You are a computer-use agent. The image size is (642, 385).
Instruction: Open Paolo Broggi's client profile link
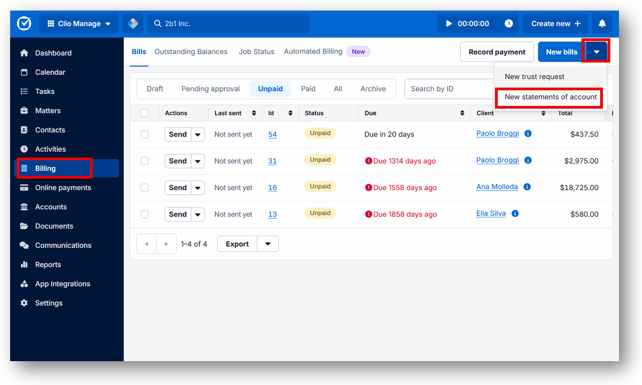tap(497, 133)
